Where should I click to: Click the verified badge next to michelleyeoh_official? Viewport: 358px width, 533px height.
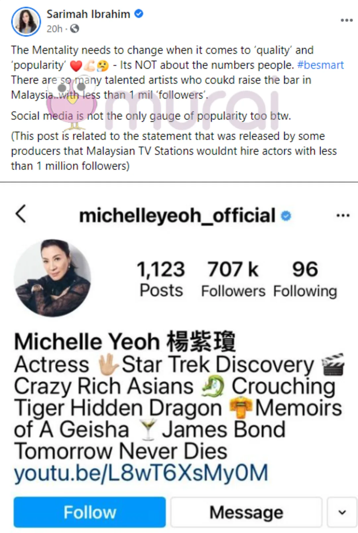point(286,216)
